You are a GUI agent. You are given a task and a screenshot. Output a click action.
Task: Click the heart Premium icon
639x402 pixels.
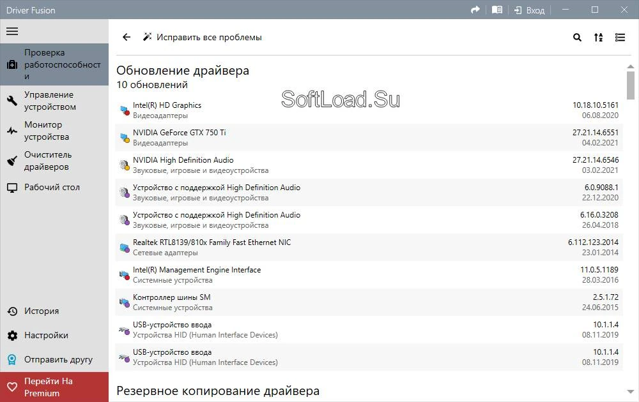click(12, 387)
